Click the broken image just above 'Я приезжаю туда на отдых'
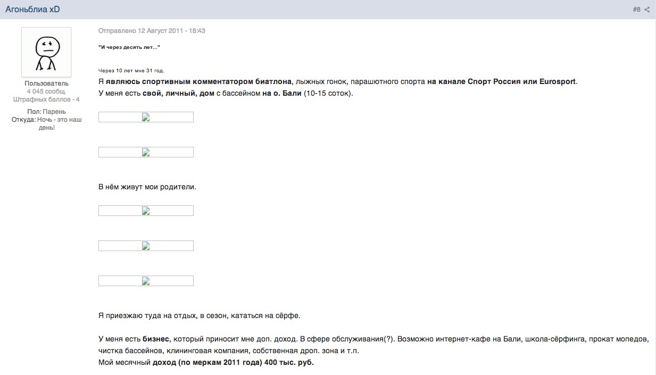 (146, 281)
